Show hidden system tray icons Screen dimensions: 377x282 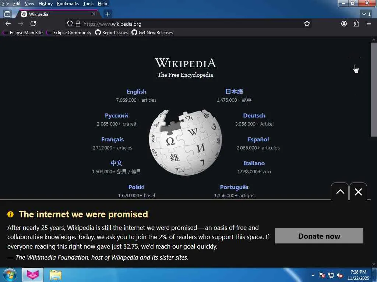313,275
